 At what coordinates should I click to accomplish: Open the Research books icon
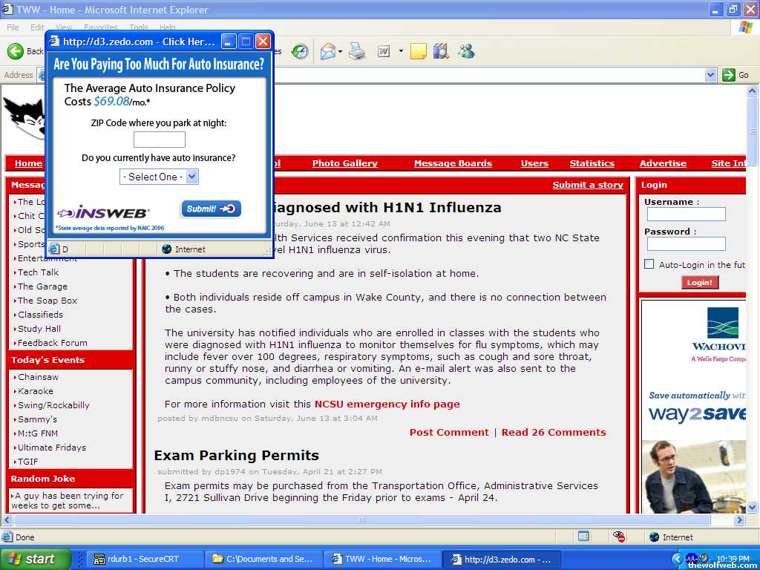(x=441, y=51)
